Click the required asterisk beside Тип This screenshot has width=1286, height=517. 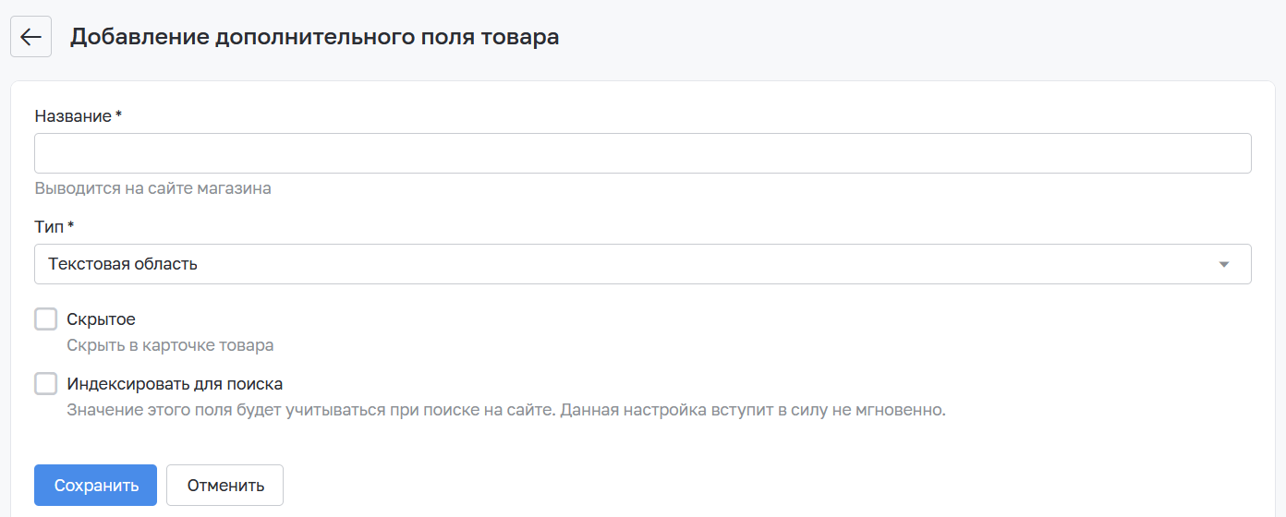(71, 226)
